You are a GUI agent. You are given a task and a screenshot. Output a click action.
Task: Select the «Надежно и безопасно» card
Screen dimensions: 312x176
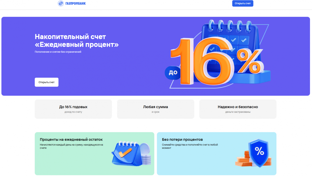tap(238, 109)
